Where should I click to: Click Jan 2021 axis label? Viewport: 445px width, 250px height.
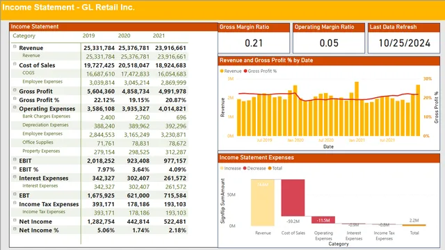pos(357,140)
